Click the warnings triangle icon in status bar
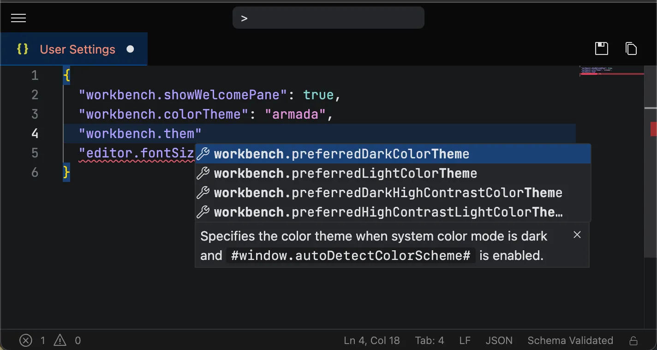 (60, 341)
